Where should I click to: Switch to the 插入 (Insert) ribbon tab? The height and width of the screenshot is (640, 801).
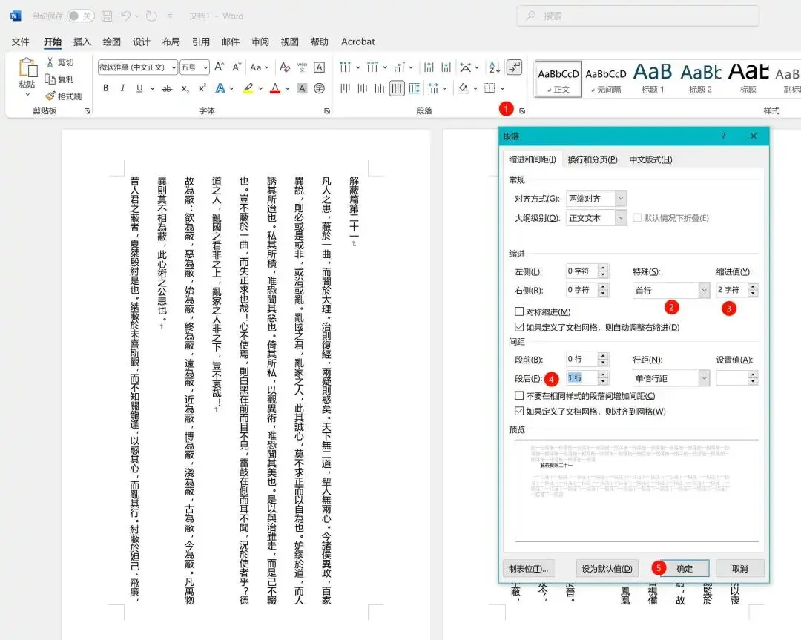coord(82,42)
